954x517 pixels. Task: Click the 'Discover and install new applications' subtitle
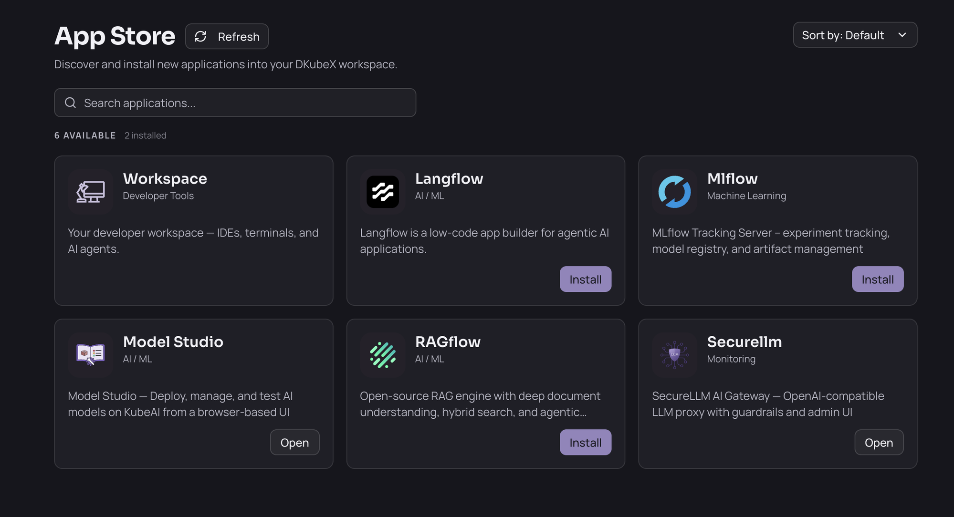click(x=226, y=64)
